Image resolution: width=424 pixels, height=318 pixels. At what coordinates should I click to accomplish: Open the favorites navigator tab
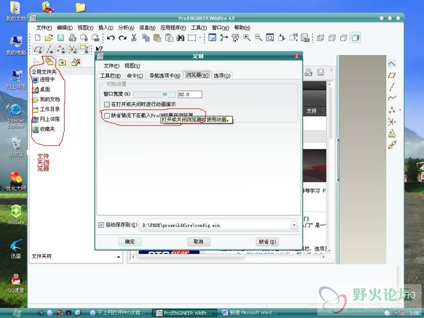click(x=63, y=63)
